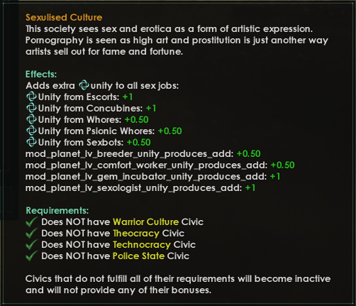
Task: Click the Requirements heading
Action: [57, 211]
